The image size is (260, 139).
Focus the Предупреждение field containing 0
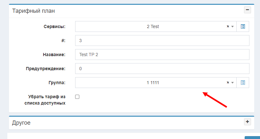(x=162, y=69)
